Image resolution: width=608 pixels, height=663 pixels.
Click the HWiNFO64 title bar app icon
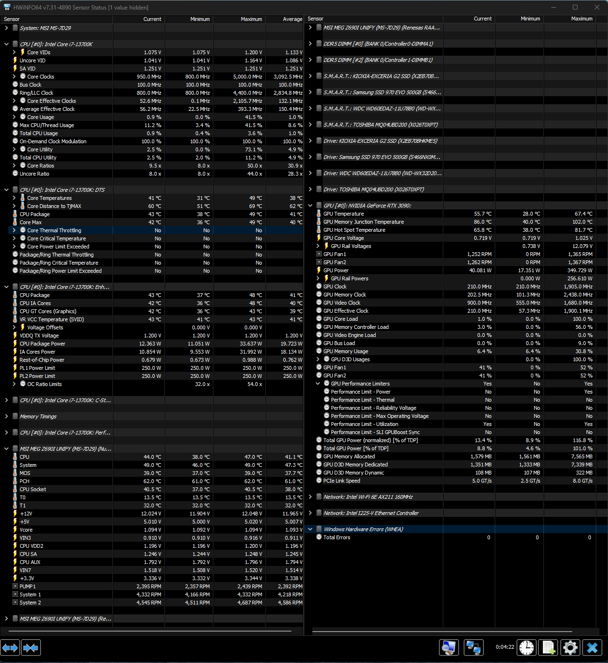coord(7,7)
